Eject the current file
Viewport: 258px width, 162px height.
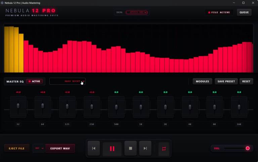click(x=17, y=148)
